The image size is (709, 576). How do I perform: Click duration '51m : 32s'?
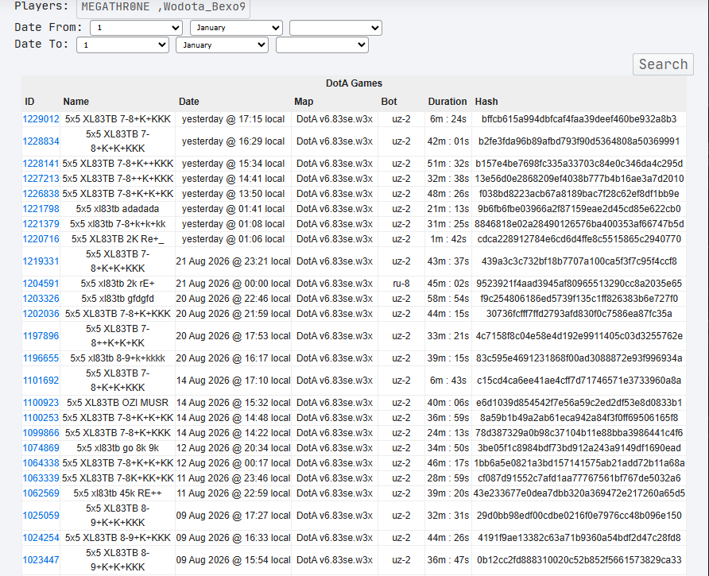click(x=448, y=163)
